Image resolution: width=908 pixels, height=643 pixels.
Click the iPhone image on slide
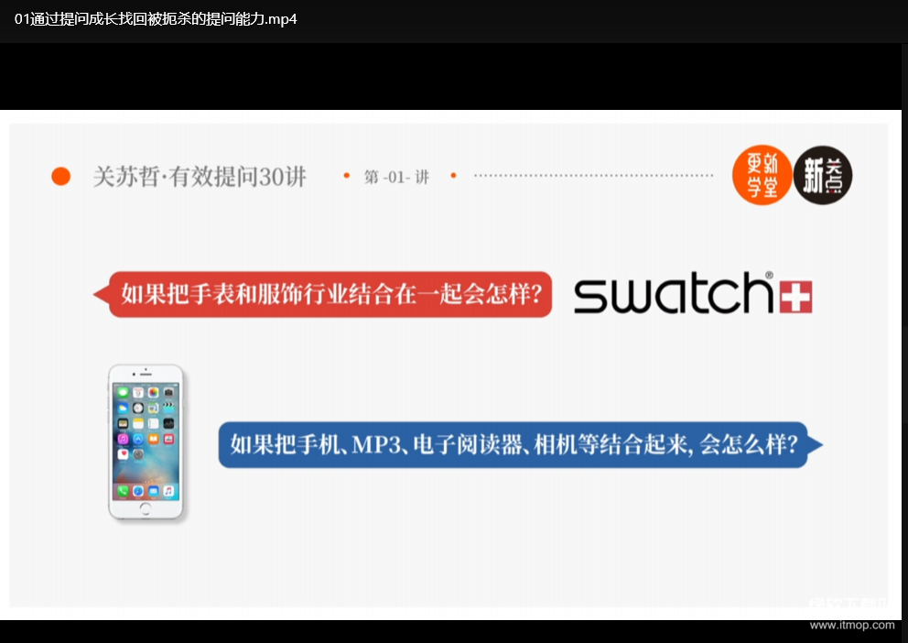coord(146,441)
